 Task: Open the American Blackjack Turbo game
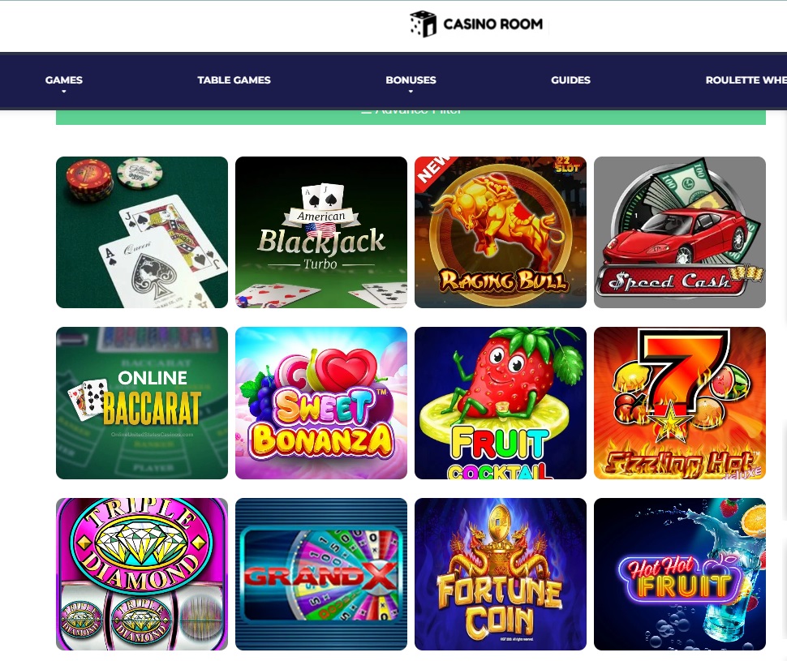(x=321, y=233)
